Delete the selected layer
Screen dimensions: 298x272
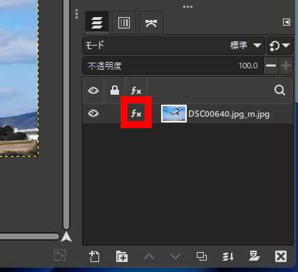tap(281, 256)
